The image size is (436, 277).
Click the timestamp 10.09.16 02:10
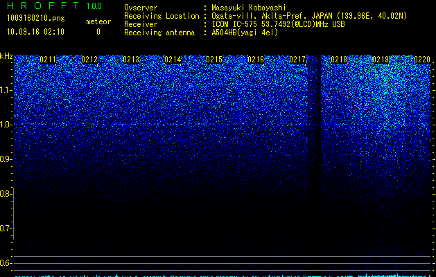click(x=35, y=32)
